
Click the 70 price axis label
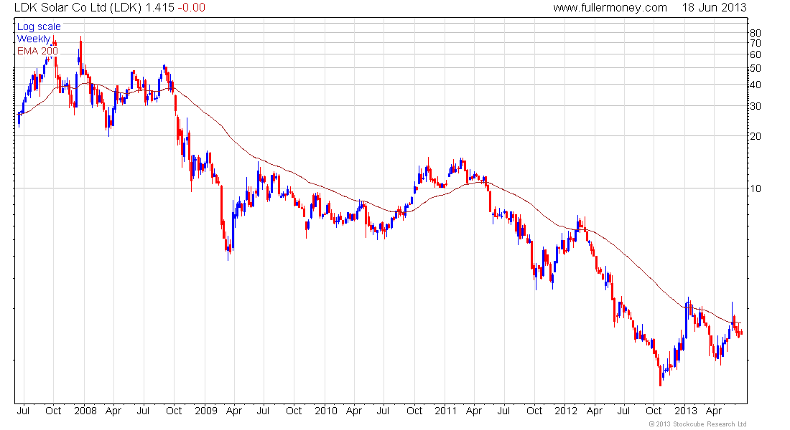[756, 43]
